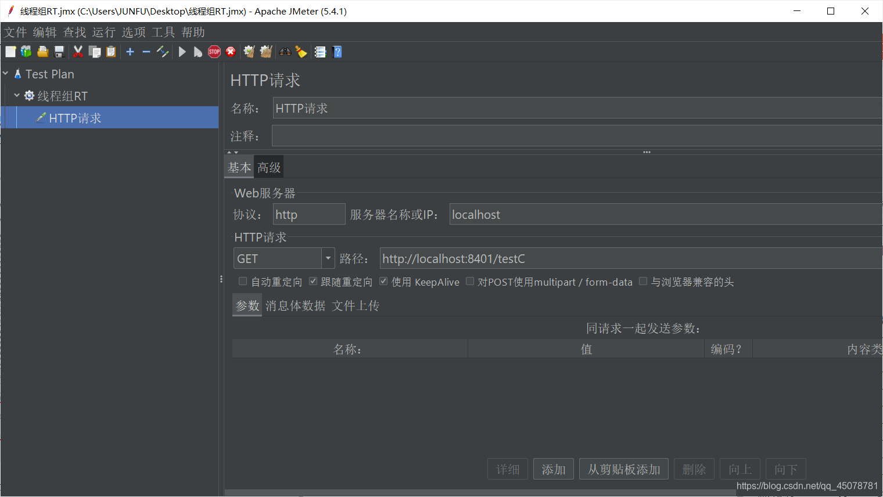Screen dimensions: 883x497
Task: Click the 添加 button
Action: pyautogui.click(x=554, y=469)
